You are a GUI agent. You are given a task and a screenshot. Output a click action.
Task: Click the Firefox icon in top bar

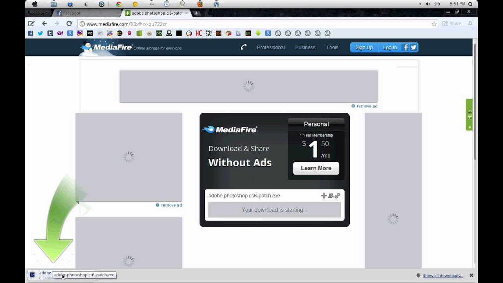click(200, 4)
